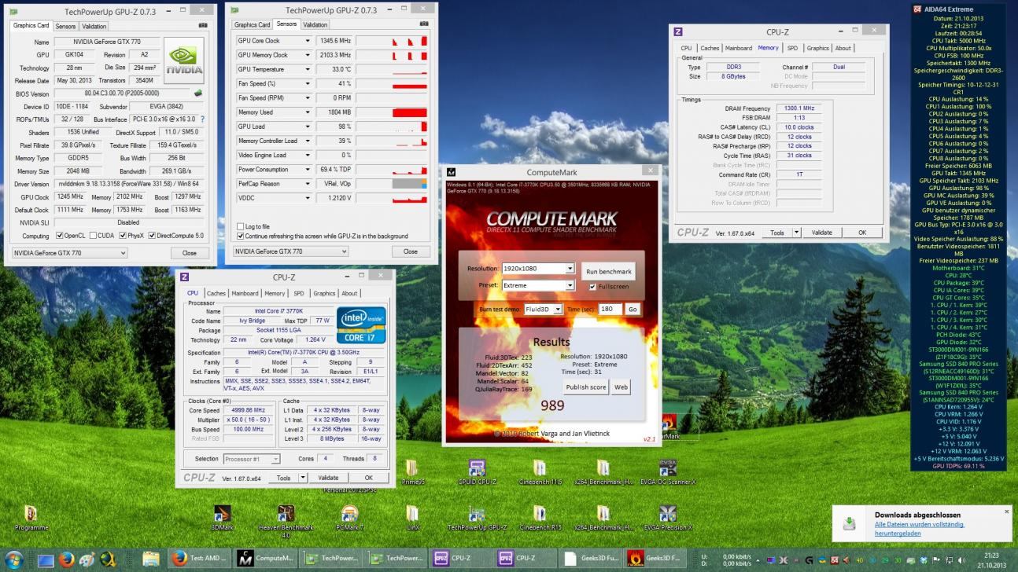Switch to Sensors tab in GPU-Z Graphics Card window
The width and height of the screenshot is (1018, 572).
65,26
